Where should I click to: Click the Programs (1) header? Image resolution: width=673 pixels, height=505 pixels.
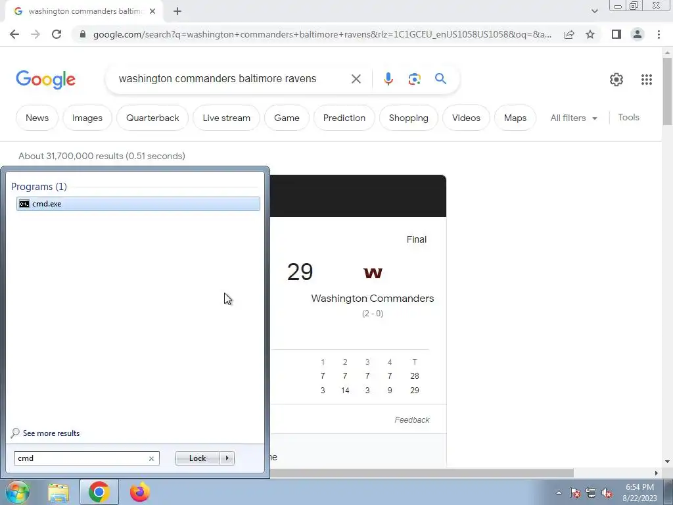click(39, 186)
